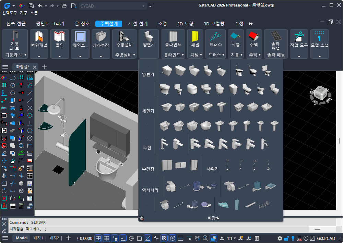Image resolution: width=343 pixels, height=243 pixels.
Task: Switch to the 시설 설계 ribbon tab
Action: (138, 24)
